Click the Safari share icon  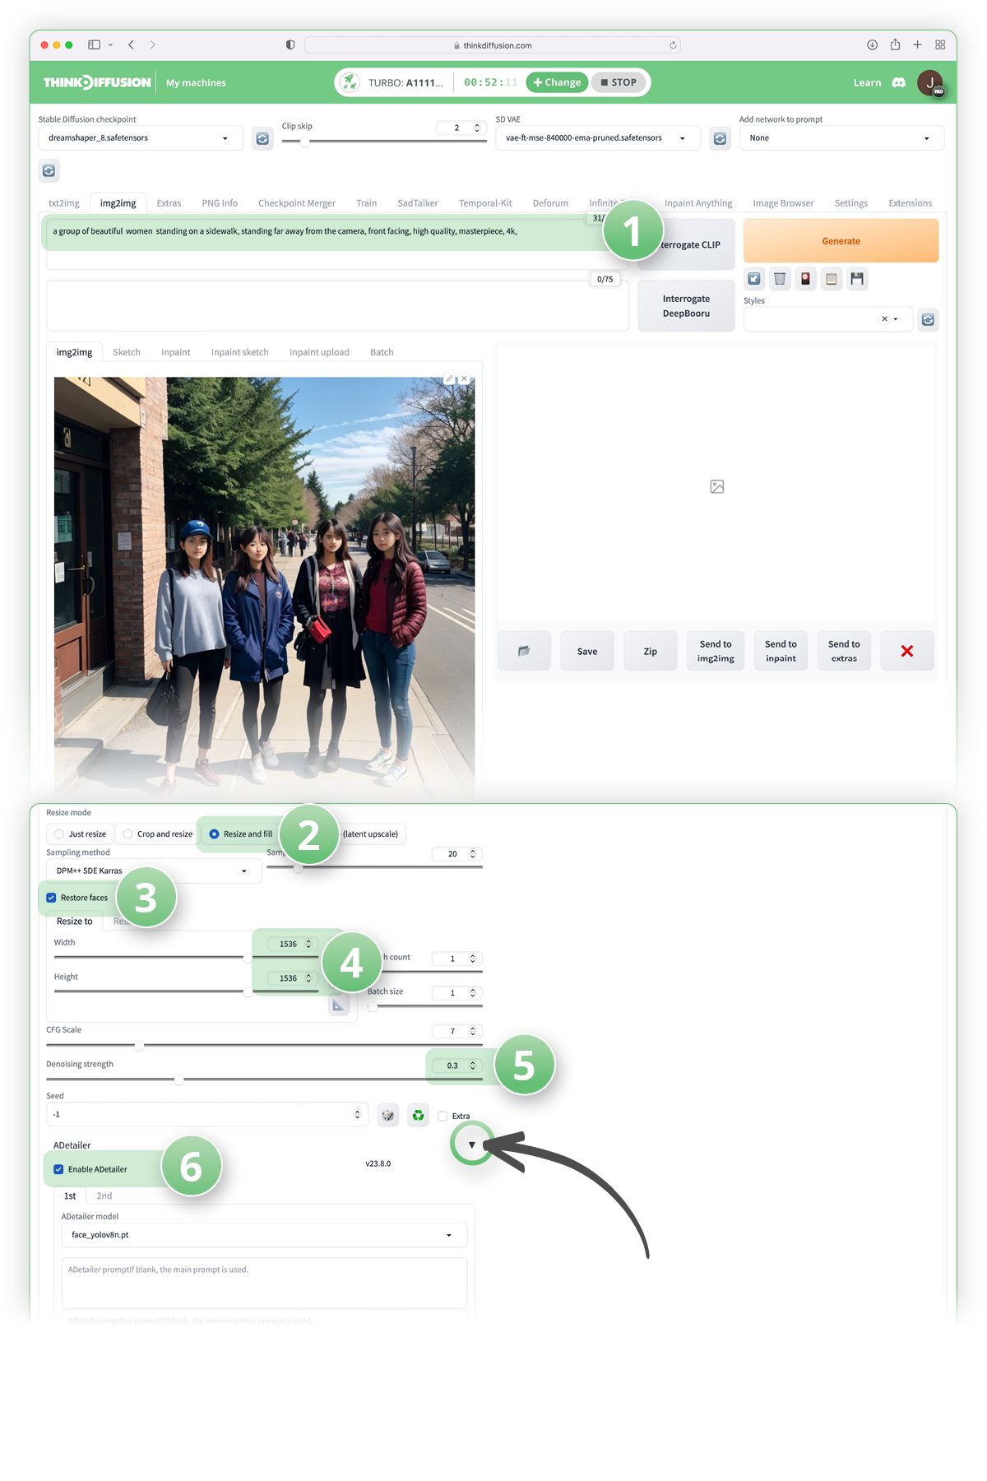895,45
